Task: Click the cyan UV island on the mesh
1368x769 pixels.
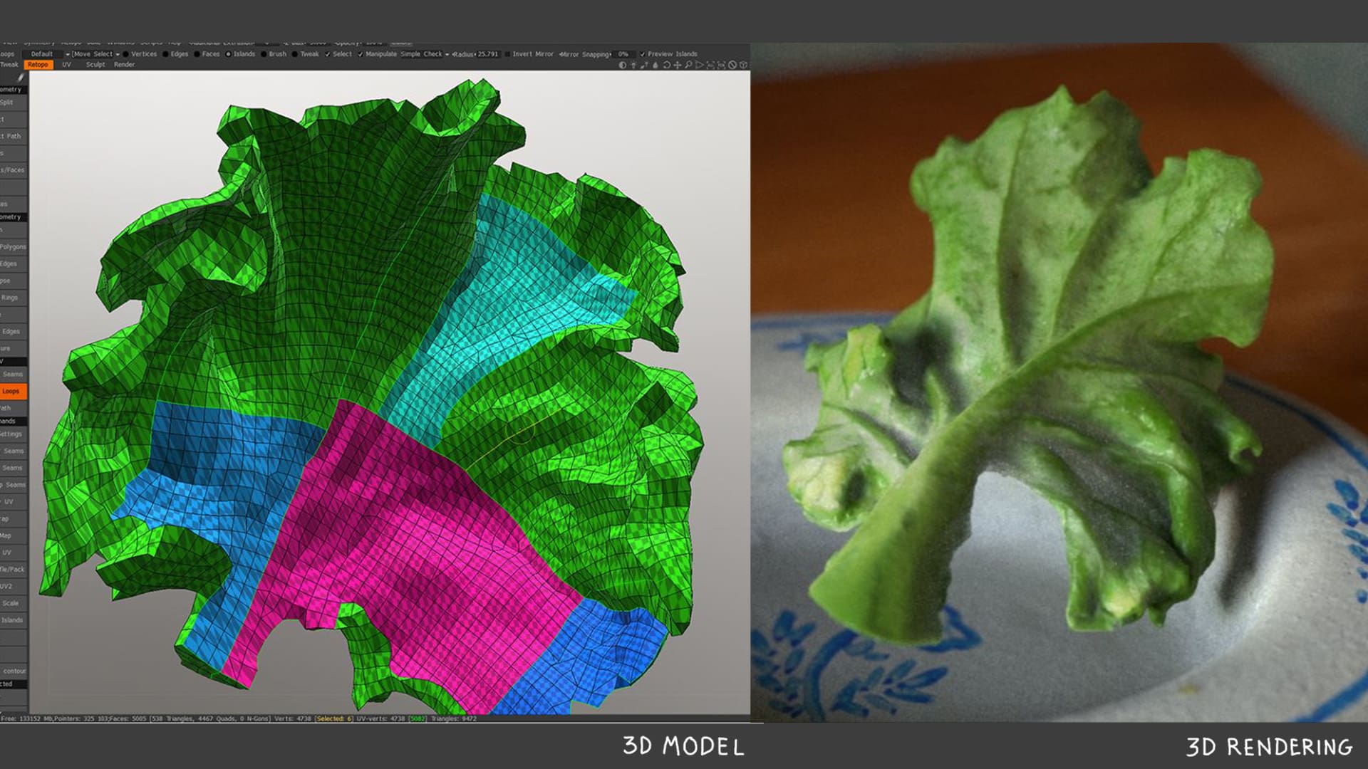Action: (x=499, y=306)
